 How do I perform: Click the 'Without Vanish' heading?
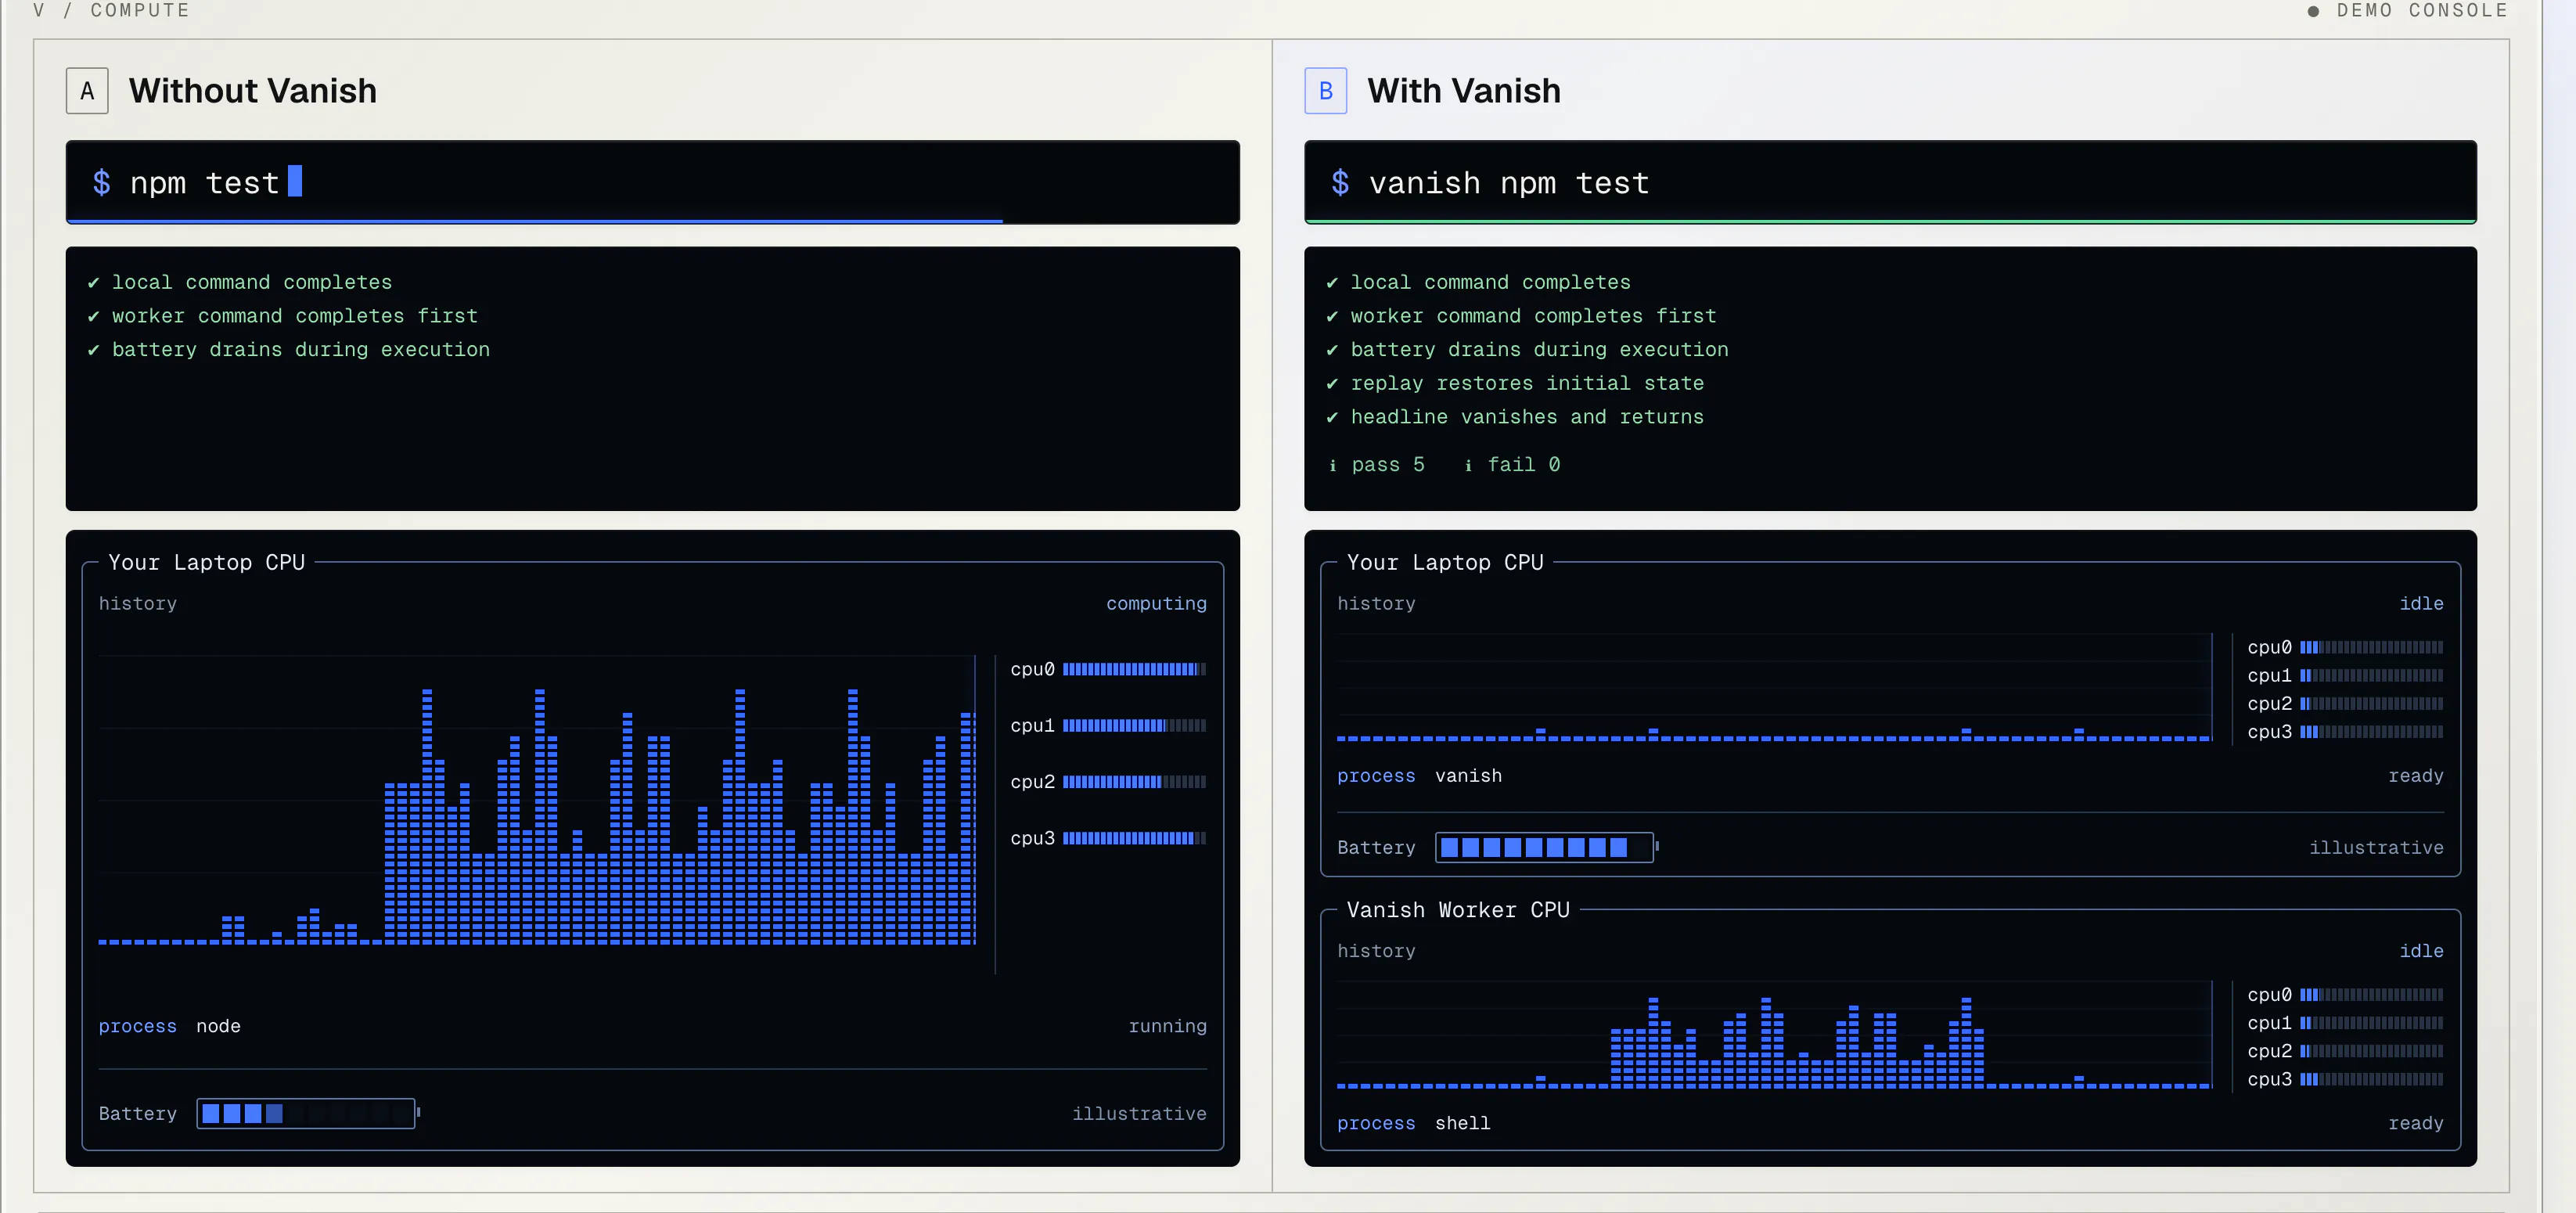[x=253, y=91]
